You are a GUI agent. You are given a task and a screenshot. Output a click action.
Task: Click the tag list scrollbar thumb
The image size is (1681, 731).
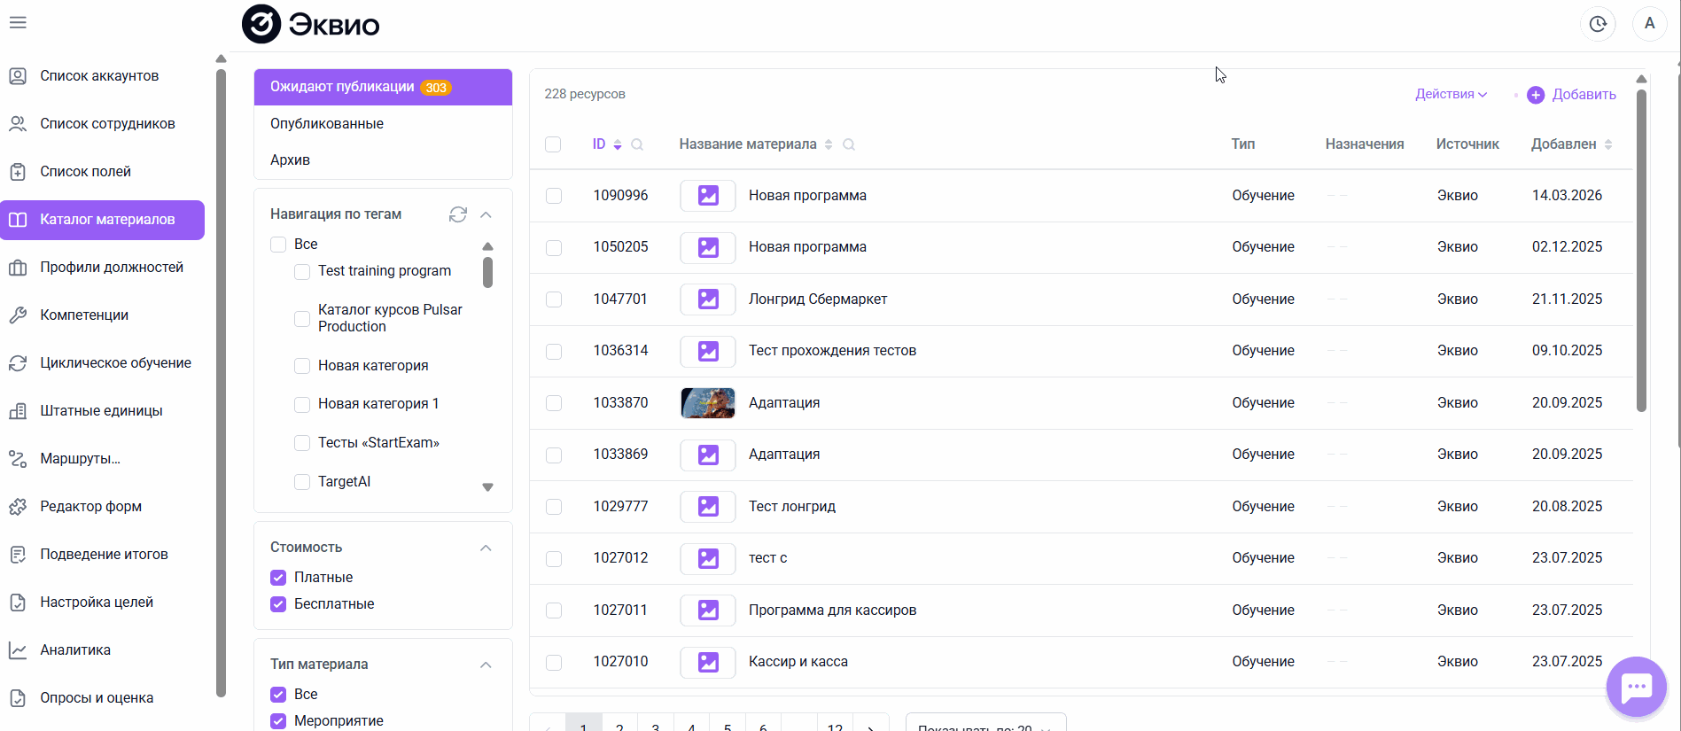coord(487,273)
